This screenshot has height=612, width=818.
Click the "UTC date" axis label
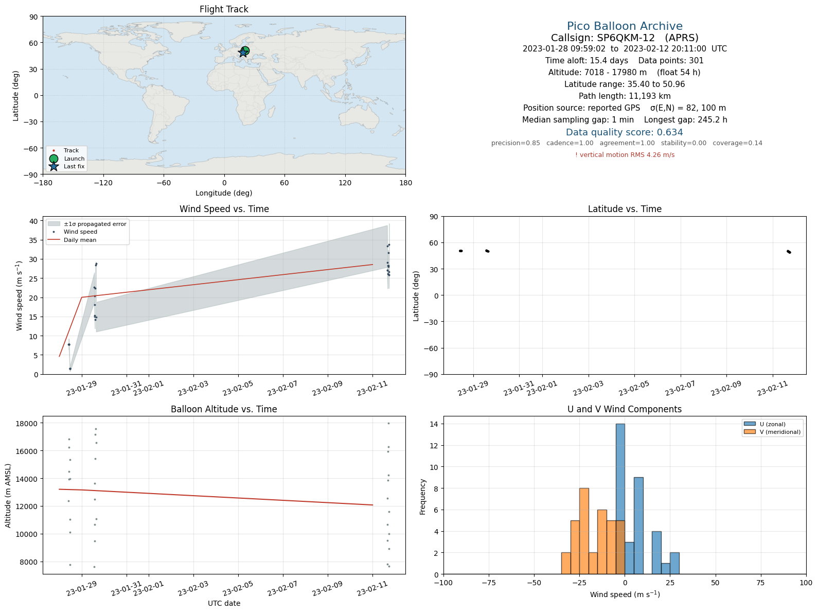coord(224,603)
